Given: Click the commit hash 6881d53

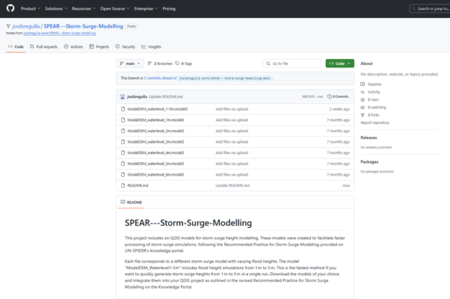Looking at the screenshot, I should (x=309, y=96).
